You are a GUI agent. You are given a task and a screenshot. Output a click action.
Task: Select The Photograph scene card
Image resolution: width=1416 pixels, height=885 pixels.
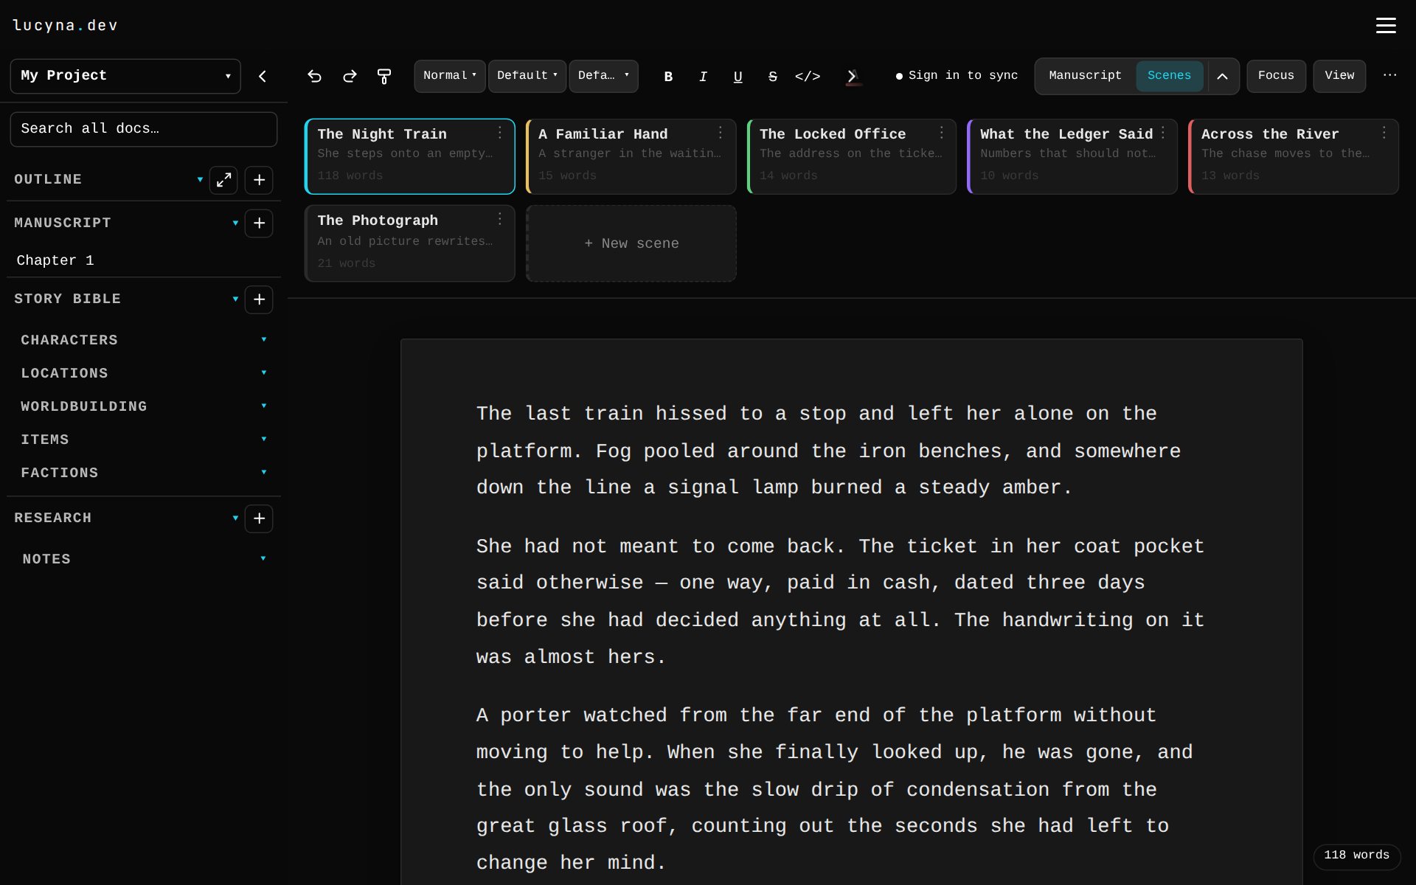coord(409,243)
